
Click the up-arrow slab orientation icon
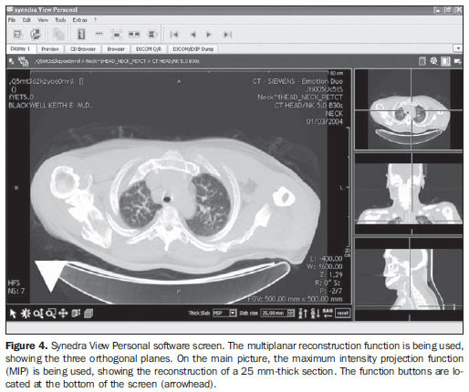tap(303, 314)
